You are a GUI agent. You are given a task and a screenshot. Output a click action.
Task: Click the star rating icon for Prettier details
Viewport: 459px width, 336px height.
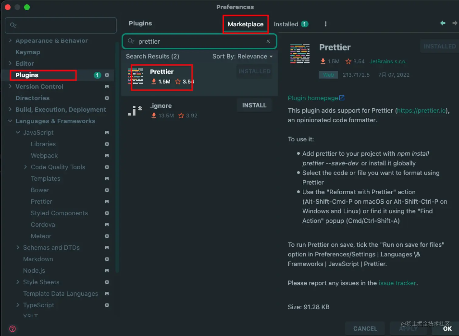[348, 61]
